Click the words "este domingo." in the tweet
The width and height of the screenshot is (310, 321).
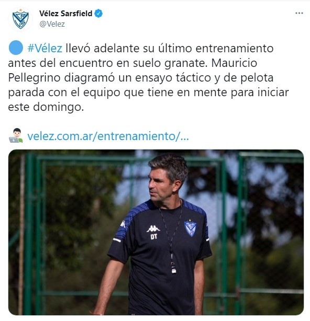[46, 107]
